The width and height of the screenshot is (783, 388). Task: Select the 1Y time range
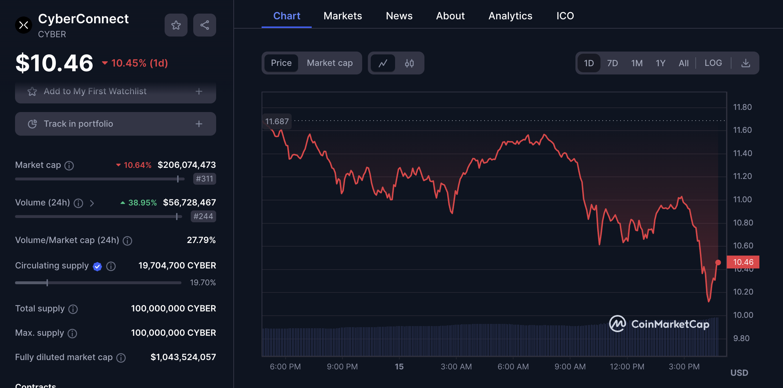pos(660,63)
